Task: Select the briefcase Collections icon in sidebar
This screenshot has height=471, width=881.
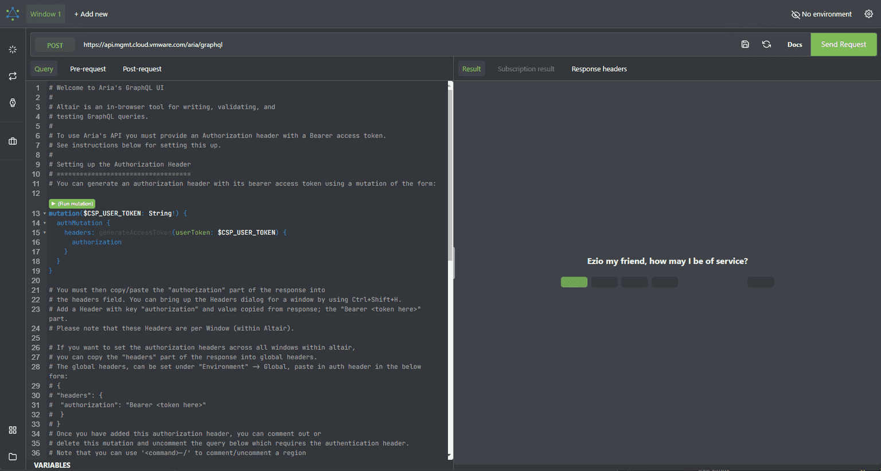Action: click(12, 141)
